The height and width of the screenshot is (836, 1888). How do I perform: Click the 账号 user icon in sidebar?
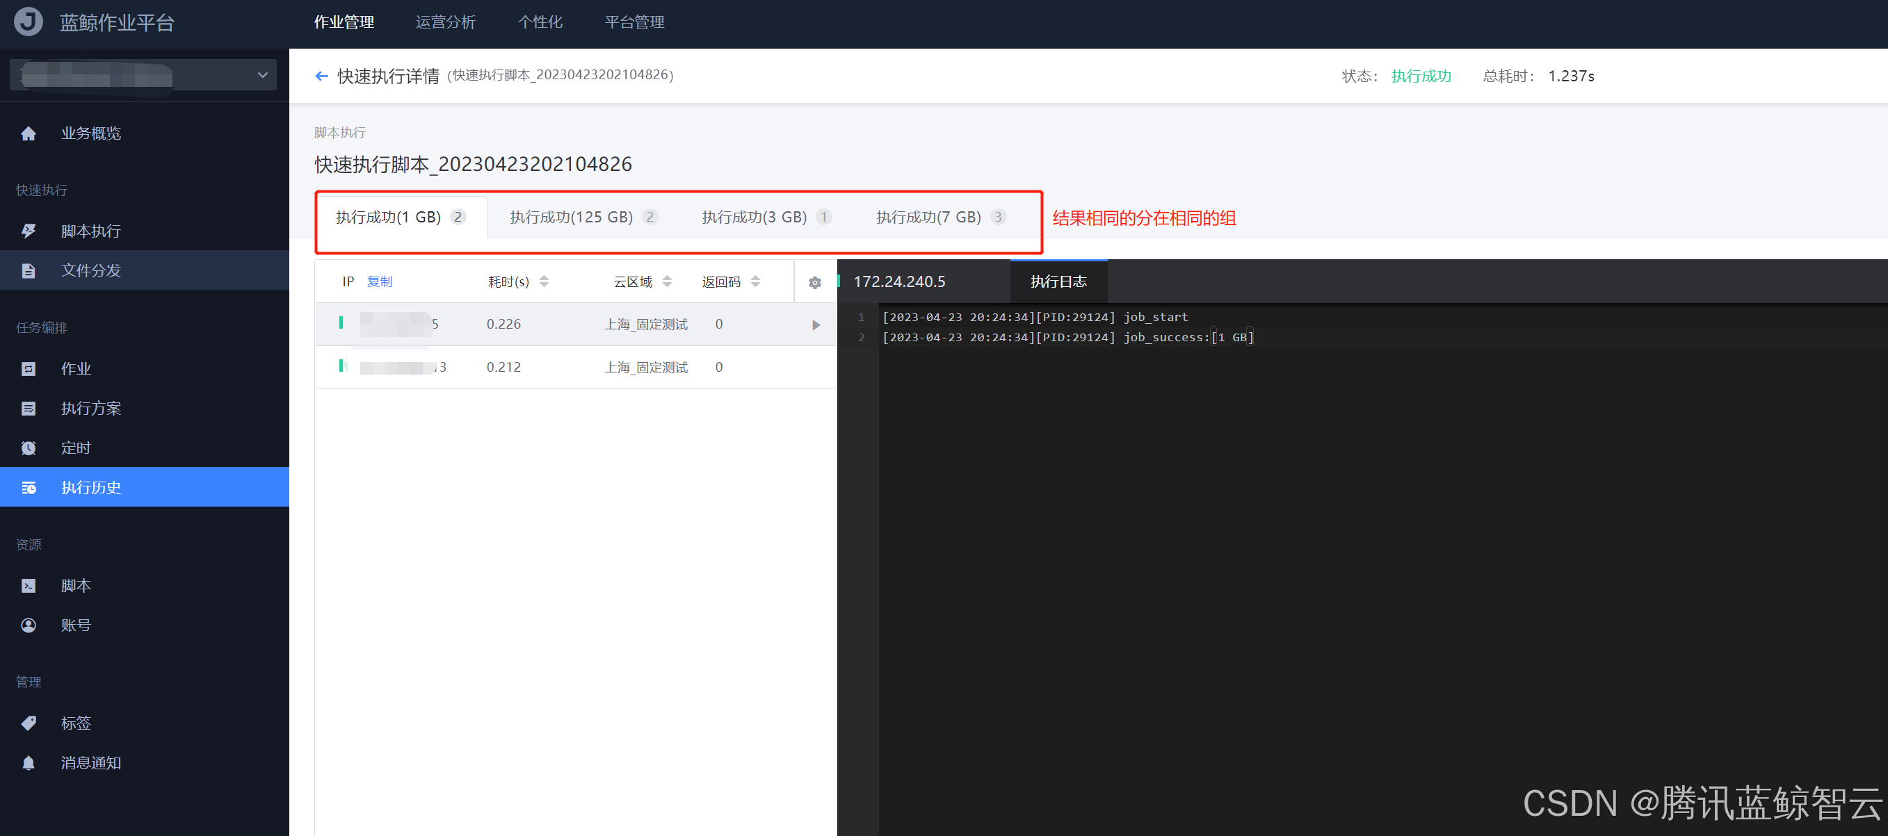point(29,625)
